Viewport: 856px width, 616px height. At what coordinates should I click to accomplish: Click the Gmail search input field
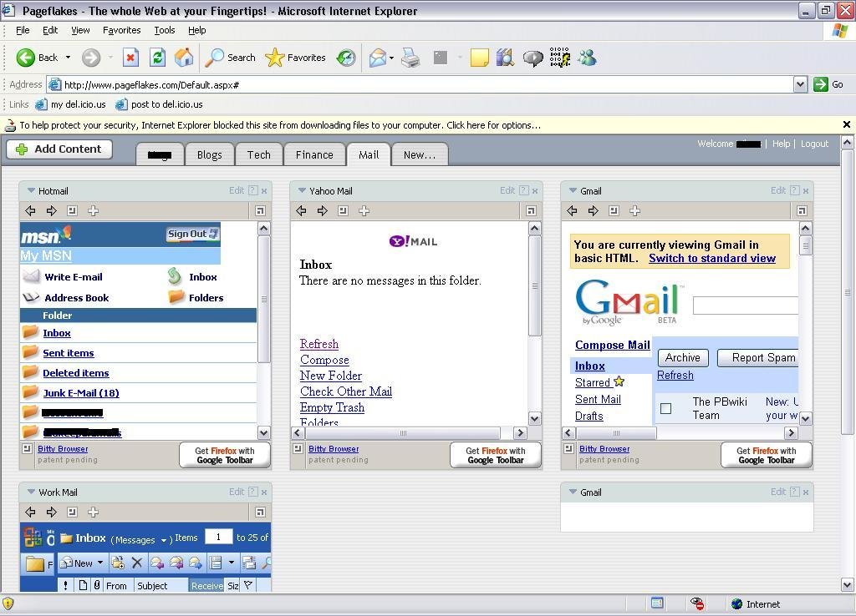point(745,305)
